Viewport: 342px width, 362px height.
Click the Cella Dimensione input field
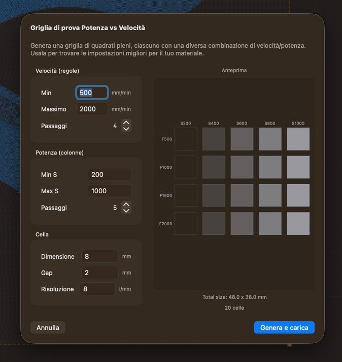99,256
